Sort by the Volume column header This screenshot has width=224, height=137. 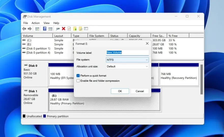(37, 36)
